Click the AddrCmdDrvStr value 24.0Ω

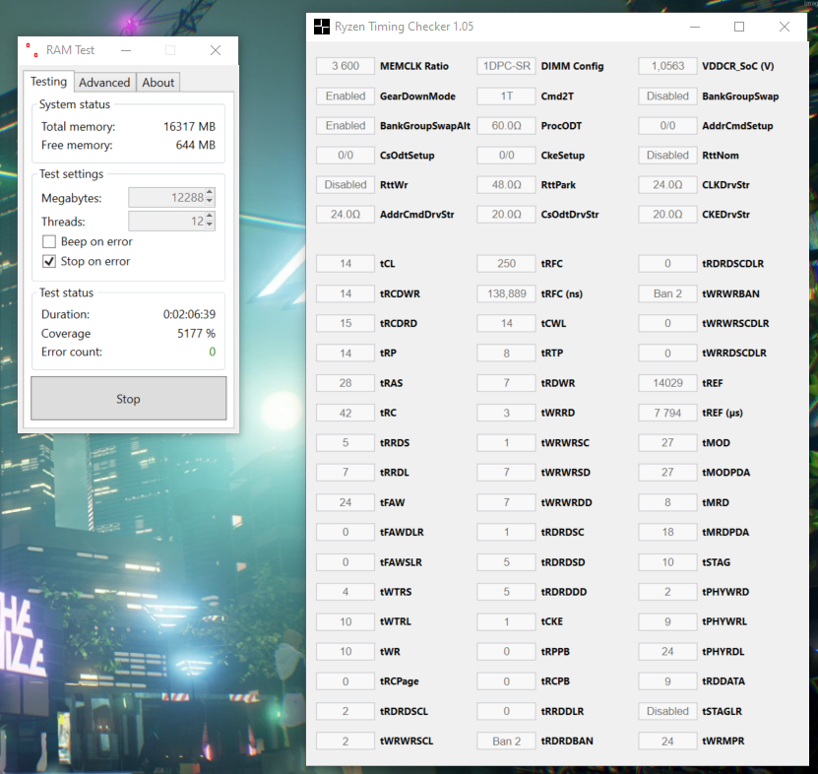click(x=346, y=215)
